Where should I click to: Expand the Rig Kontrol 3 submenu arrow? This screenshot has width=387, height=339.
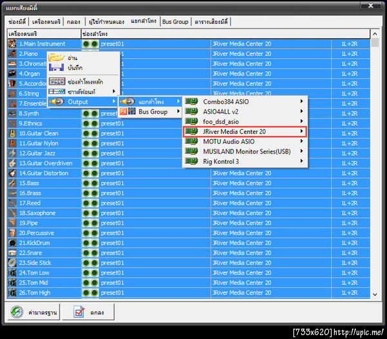click(302, 161)
